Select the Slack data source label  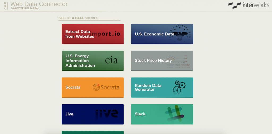pyautogui.click(x=140, y=114)
